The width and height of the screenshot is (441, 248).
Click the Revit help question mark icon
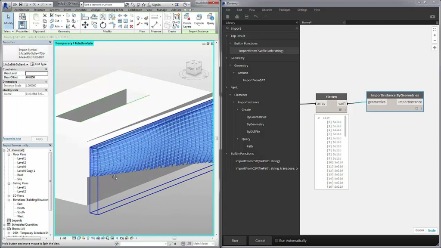[185, 4]
